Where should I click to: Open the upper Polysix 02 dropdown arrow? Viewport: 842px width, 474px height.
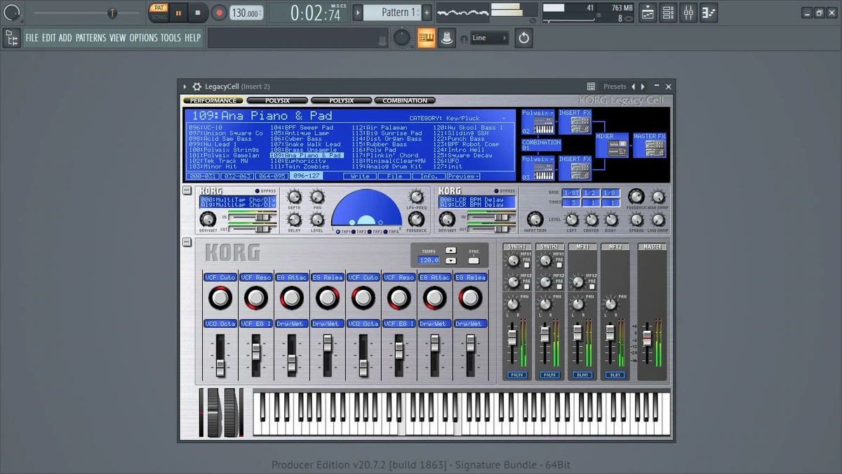[x=552, y=112]
